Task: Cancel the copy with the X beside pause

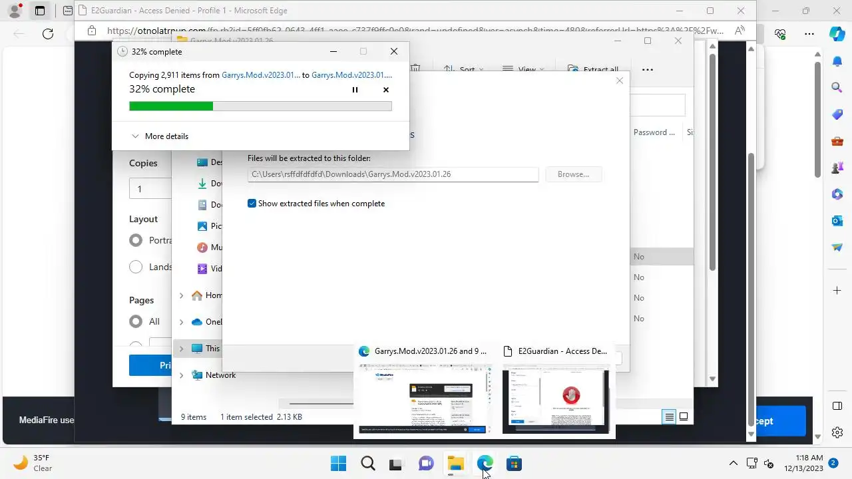Action: click(386, 90)
